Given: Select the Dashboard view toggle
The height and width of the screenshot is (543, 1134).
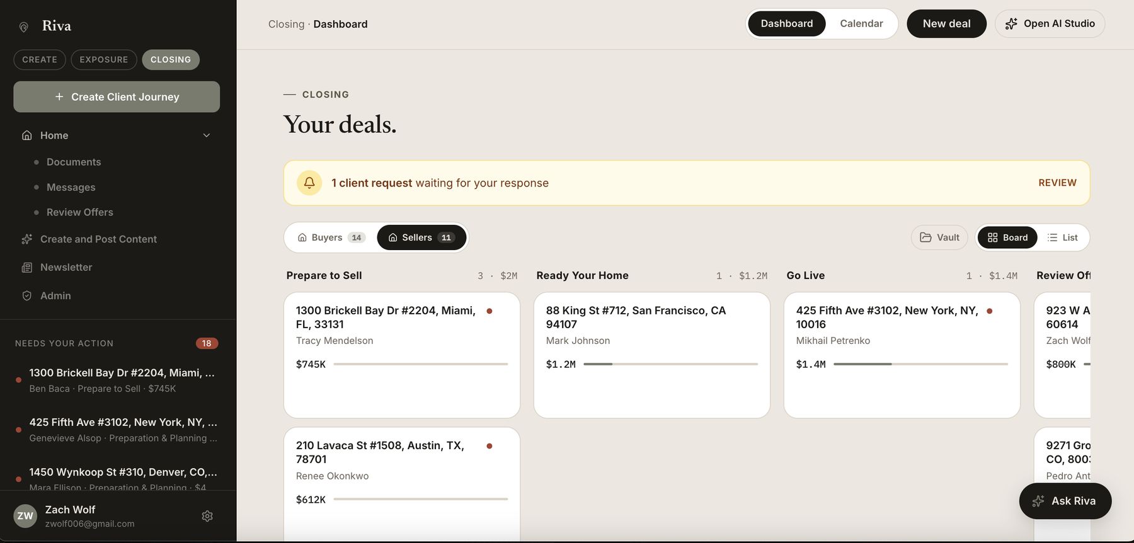Looking at the screenshot, I should [787, 24].
